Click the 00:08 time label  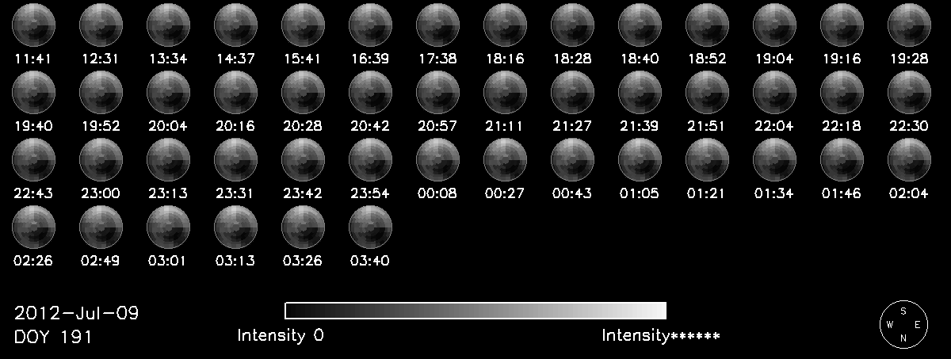pos(437,193)
